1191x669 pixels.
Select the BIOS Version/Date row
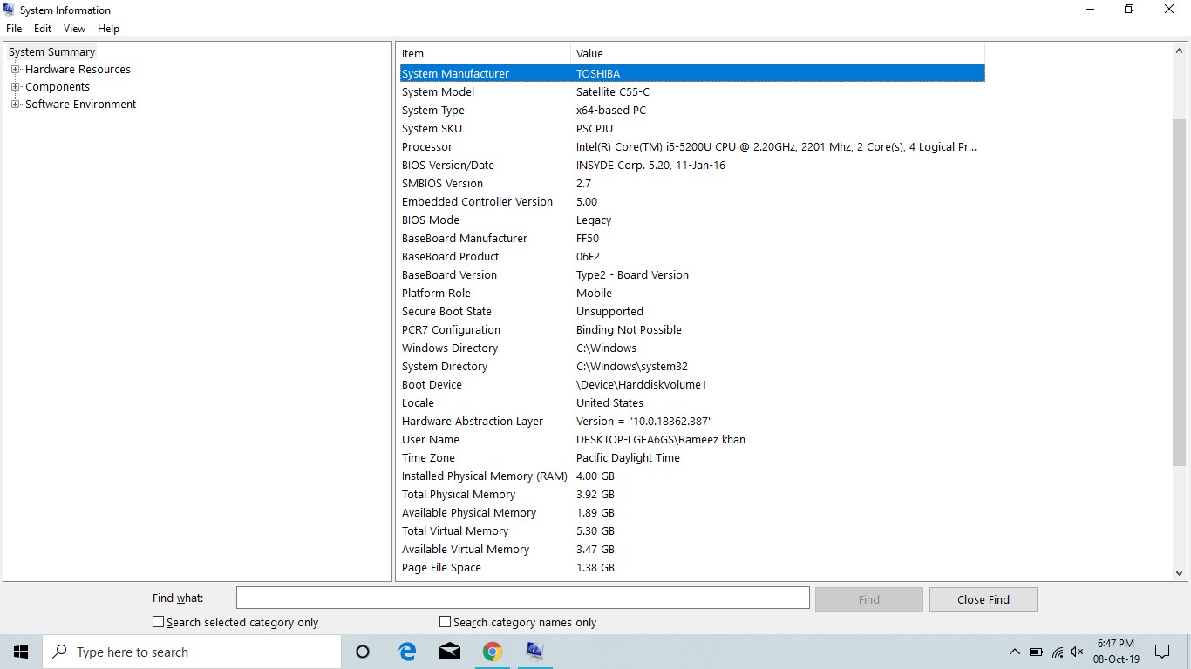[x=691, y=166]
